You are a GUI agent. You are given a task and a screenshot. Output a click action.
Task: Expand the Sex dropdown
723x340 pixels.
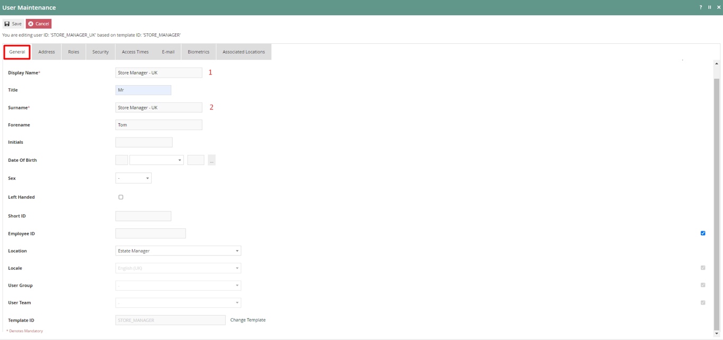point(134,178)
